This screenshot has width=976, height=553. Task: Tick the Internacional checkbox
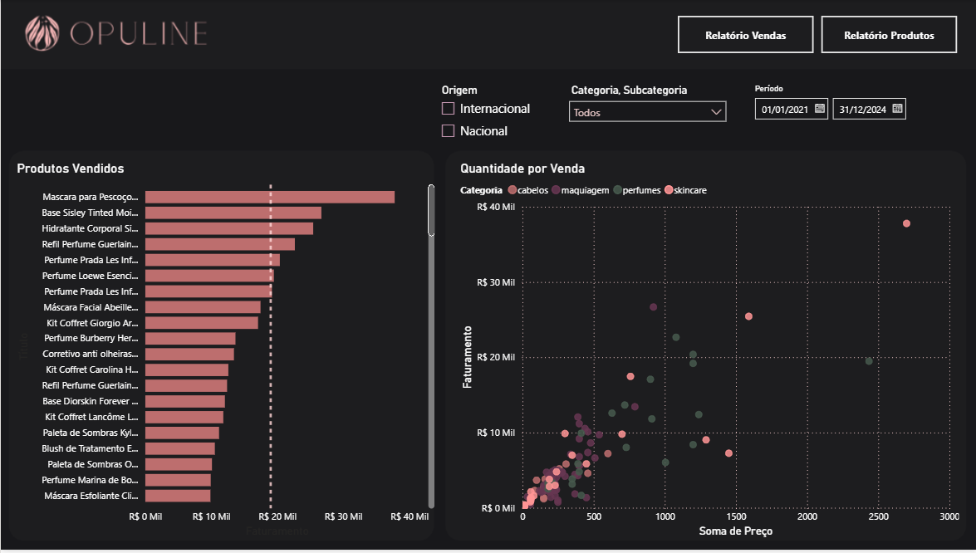click(448, 109)
